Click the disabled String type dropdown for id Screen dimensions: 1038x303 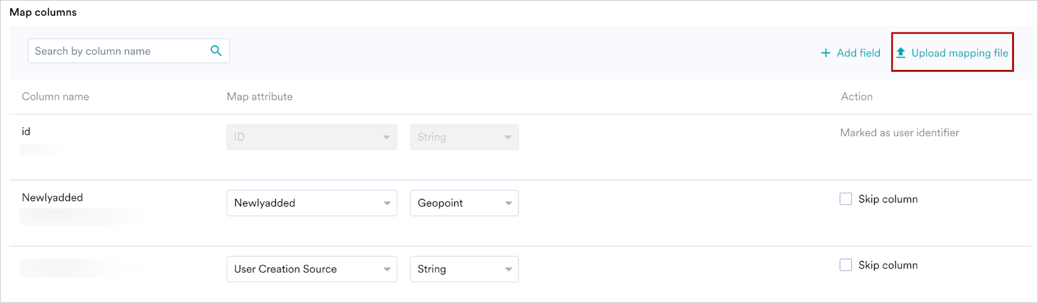click(x=465, y=137)
